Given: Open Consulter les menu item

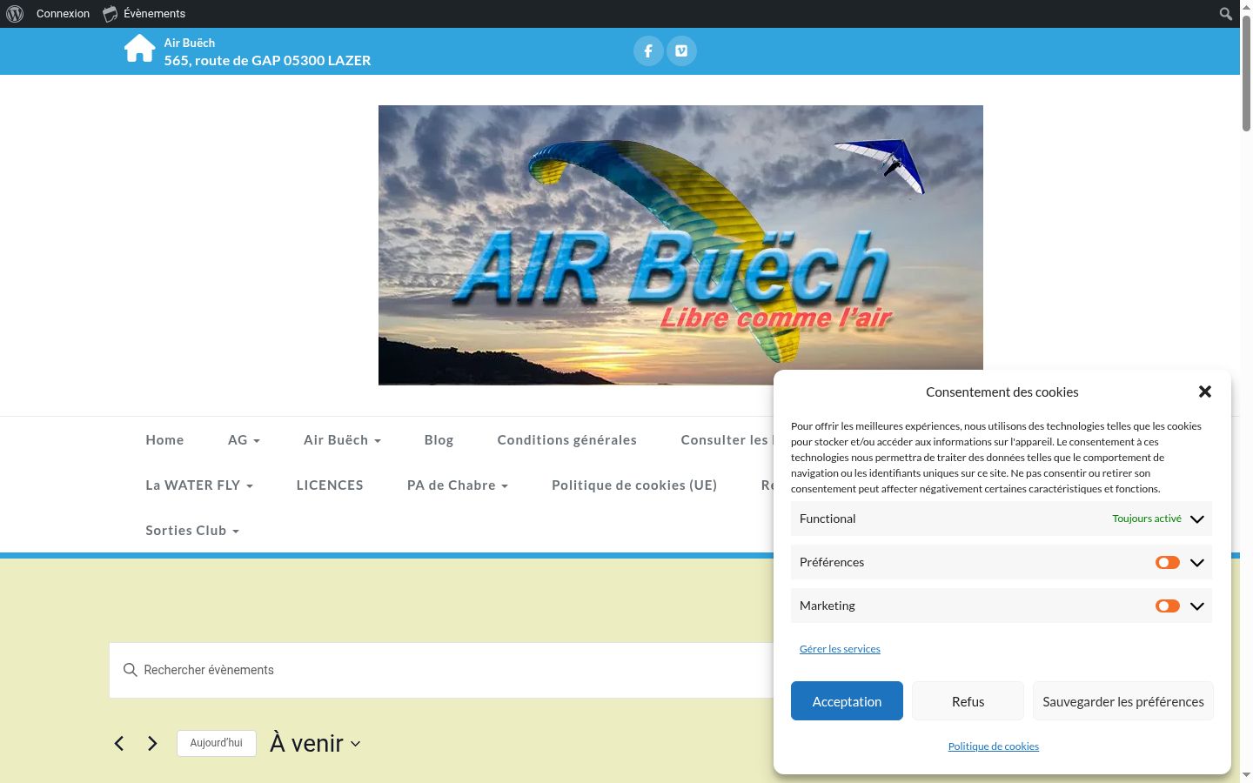Looking at the screenshot, I should (727, 440).
